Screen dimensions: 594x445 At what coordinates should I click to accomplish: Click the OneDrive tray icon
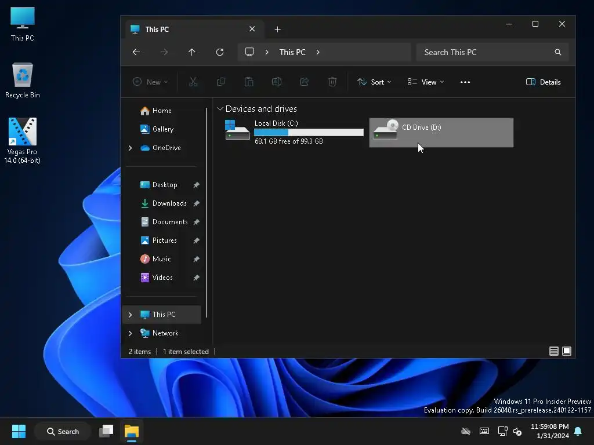click(x=466, y=431)
